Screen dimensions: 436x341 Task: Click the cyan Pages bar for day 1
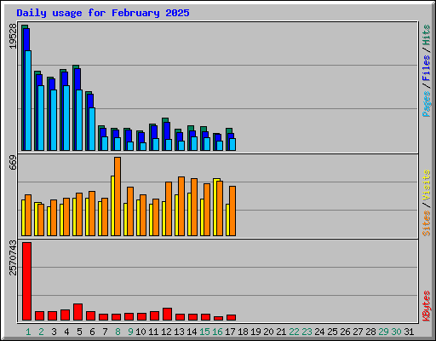click(28, 101)
